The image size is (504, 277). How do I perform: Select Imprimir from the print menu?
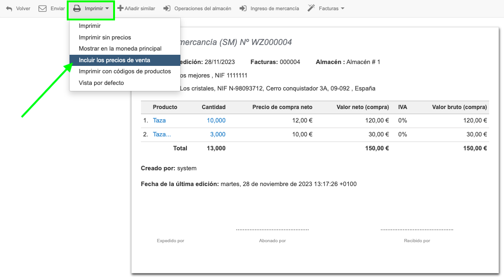tap(90, 26)
